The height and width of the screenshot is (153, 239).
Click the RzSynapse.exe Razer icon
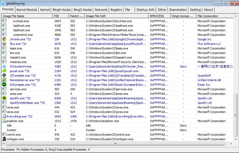tap(4, 84)
